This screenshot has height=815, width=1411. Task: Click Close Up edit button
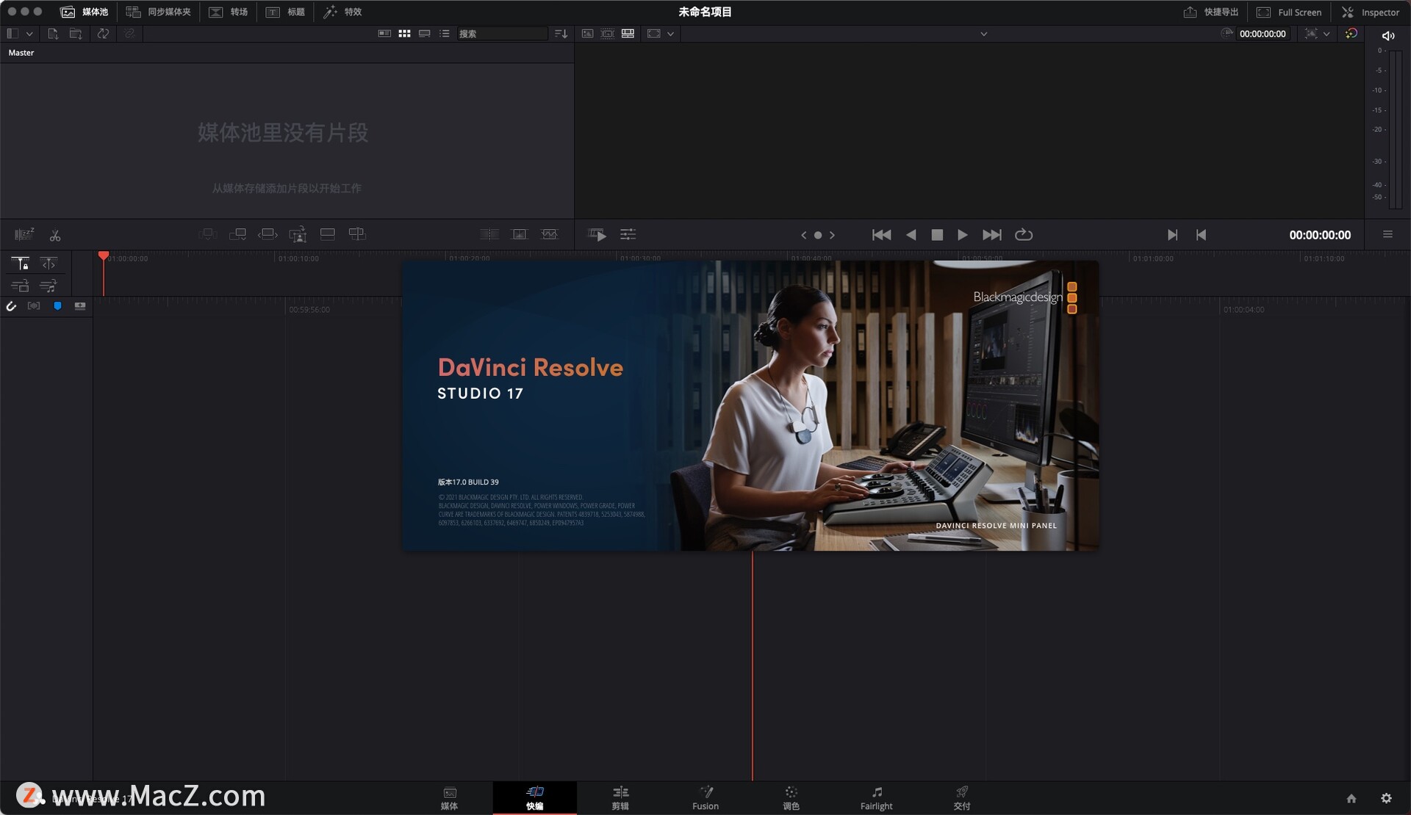click(x=298, y=234)
